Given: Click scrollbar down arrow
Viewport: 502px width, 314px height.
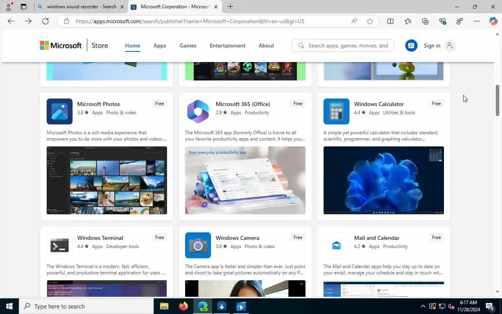Looking at the screenshot, I should (498, 292).
